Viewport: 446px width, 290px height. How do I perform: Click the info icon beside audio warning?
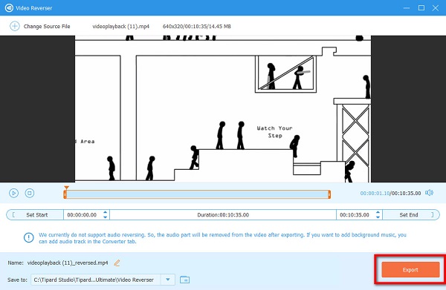28,237
